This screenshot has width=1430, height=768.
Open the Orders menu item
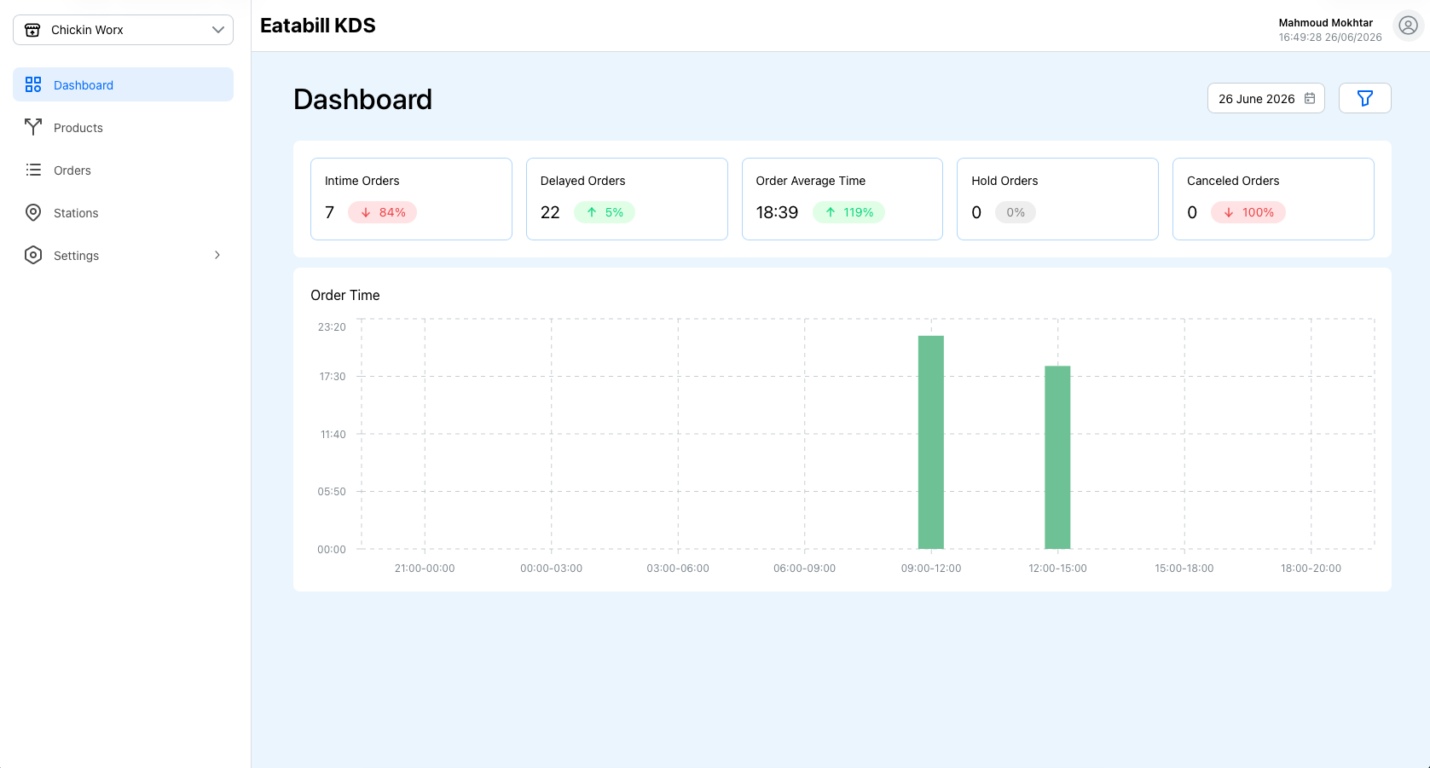coord(123,170)
